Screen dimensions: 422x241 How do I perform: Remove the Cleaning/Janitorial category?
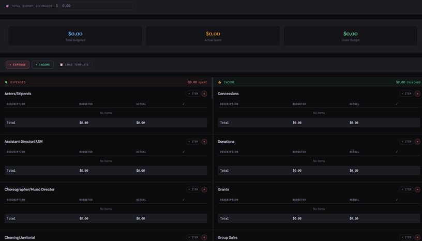(204, 237)
